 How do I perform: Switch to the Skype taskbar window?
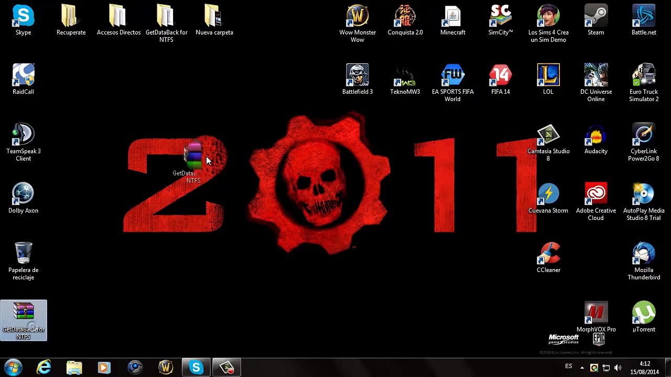coord(196,368)
